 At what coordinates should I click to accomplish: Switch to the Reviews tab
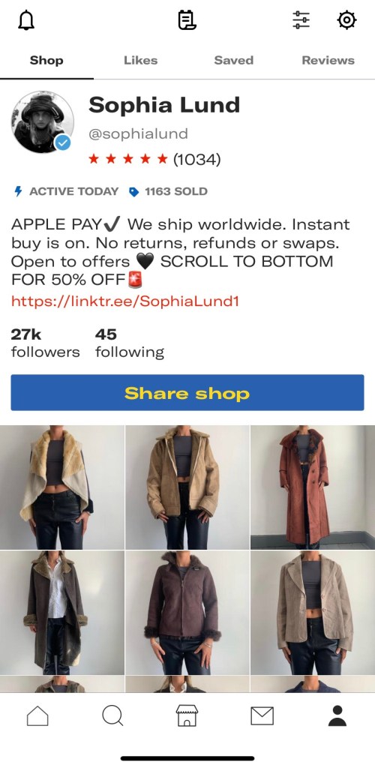pos(328,61)
